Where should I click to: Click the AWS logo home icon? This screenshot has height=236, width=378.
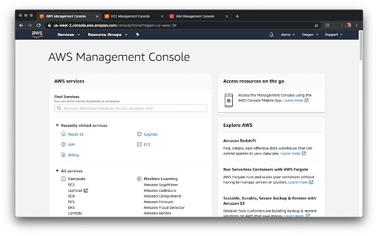point(37,34)
